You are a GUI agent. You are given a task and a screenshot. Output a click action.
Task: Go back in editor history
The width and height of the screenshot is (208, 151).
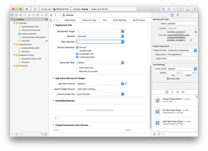56,15
